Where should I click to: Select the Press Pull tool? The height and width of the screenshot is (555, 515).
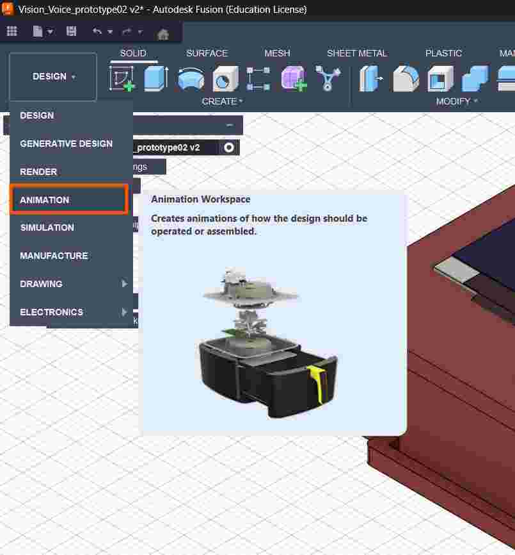point(370,79)
